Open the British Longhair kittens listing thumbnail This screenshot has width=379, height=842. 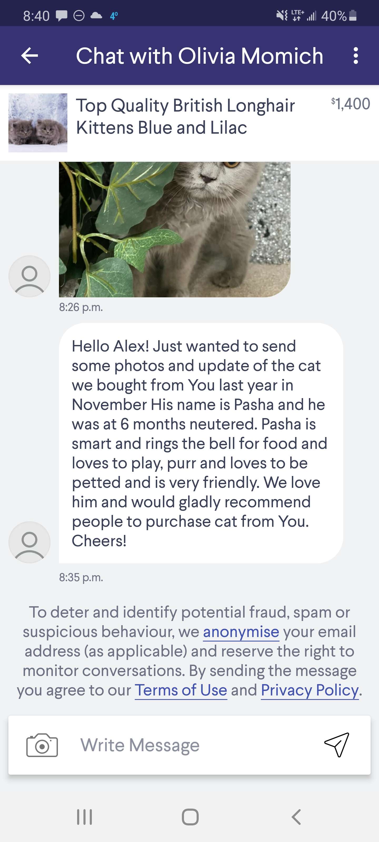(x=38, y=123)
